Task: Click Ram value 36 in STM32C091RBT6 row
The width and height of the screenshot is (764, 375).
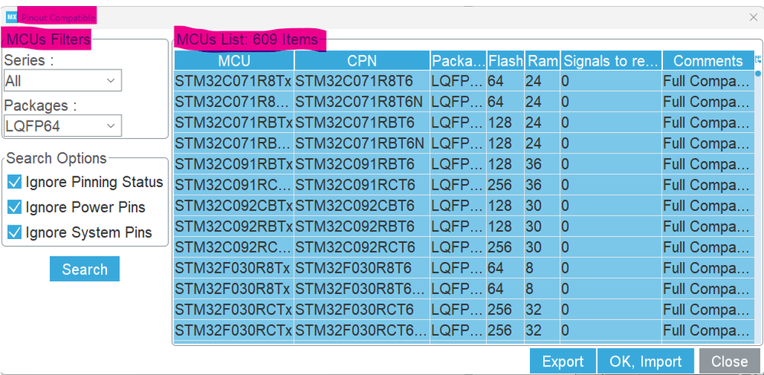Action: (x=543, y=164)
